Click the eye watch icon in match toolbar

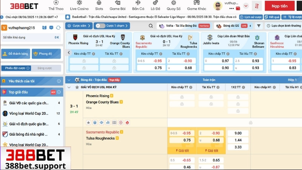click(101, 122)
